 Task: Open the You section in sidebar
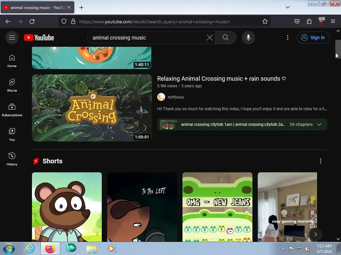12,135
